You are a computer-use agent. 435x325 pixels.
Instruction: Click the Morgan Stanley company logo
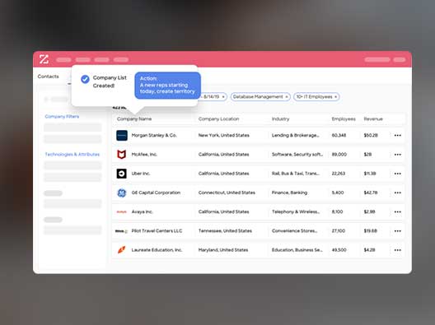click(x=122, y=136)
